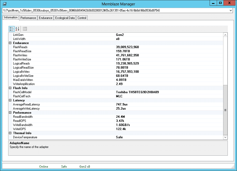Select the MaxDataWritten property
237x171 pixels.
[x=116, y=80]
